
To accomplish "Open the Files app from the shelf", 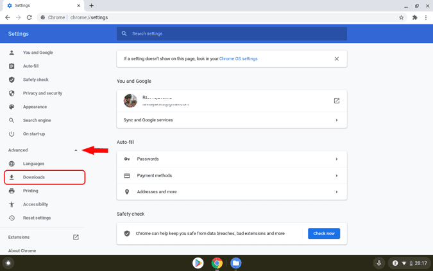I will click(236, 263).
